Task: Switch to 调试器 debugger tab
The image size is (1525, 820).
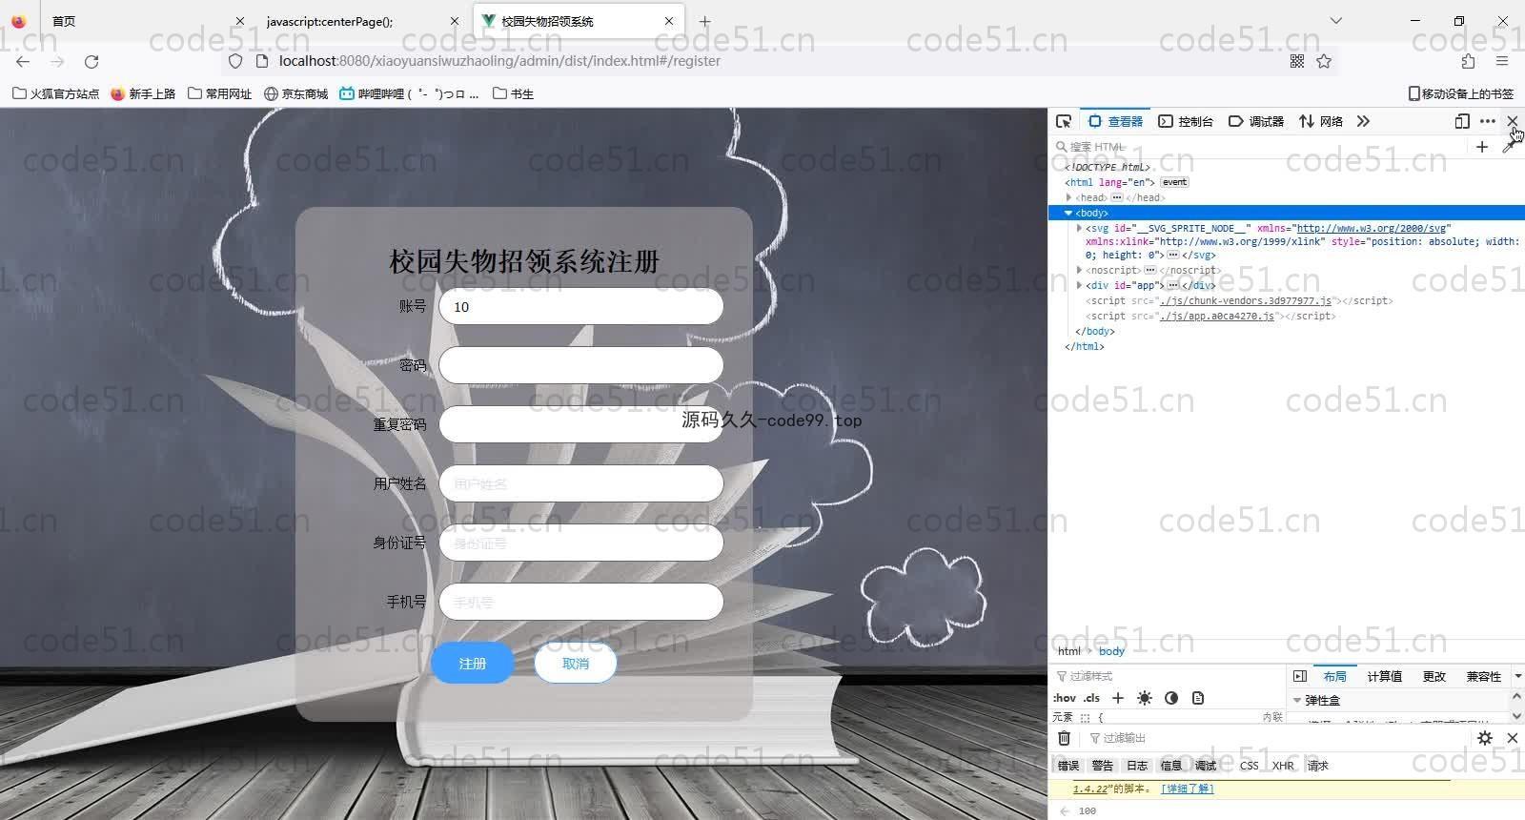Action: 1256,121
